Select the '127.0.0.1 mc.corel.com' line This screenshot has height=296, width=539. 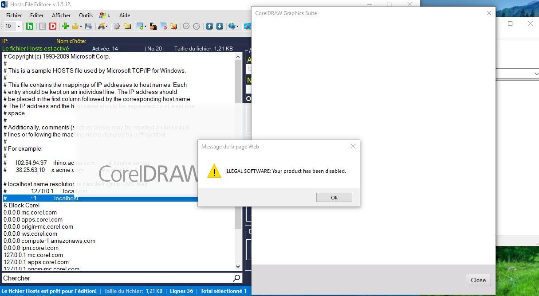(x=33, y=255)
